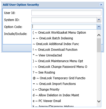Choose OneLook Additional Index Func
This screenshot has width=106, height=109.
64,44
